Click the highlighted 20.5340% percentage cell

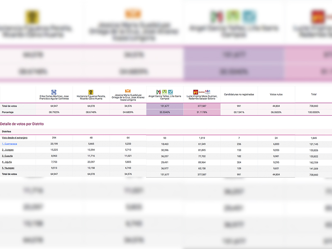click(165, 112)
